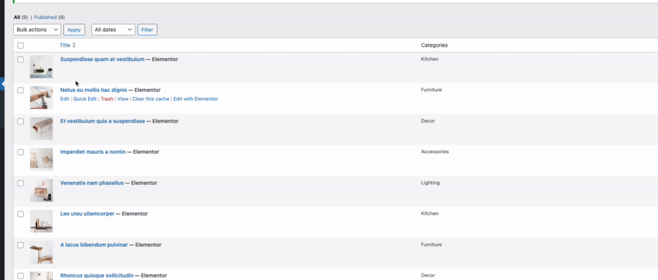Move Netus eu mollis post to Trash
658x280 pixels.
[107, 99]
